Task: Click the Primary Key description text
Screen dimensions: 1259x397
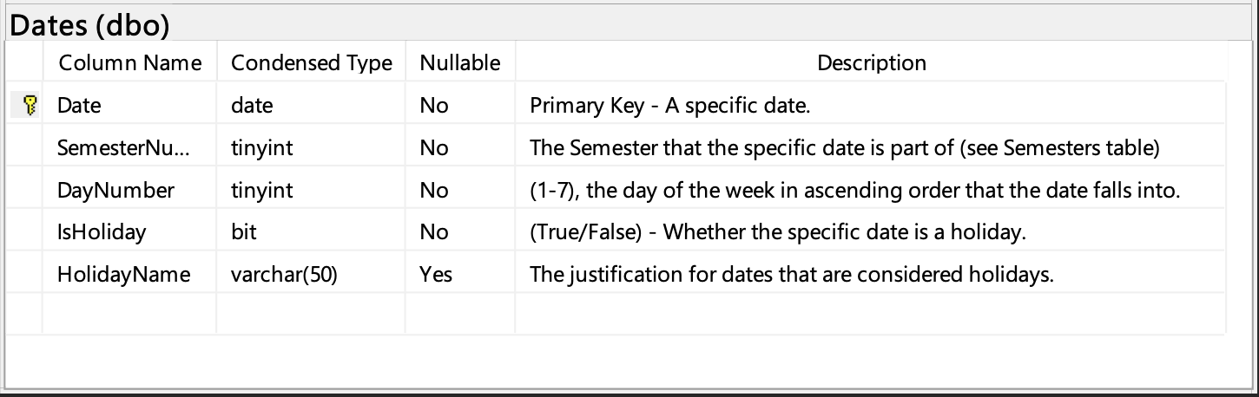Action: 669,106
